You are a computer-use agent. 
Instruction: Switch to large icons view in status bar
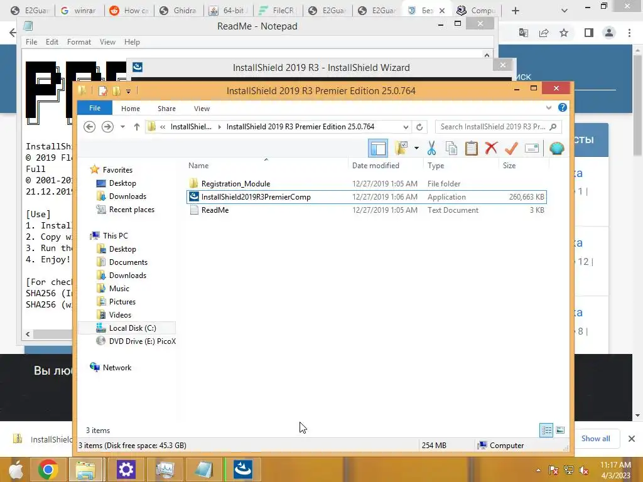point(560,430)
